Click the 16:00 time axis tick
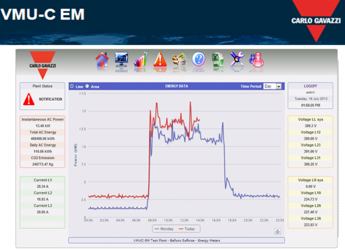The height and width of the screenshot is (250, 345). [x=216, y=220]
